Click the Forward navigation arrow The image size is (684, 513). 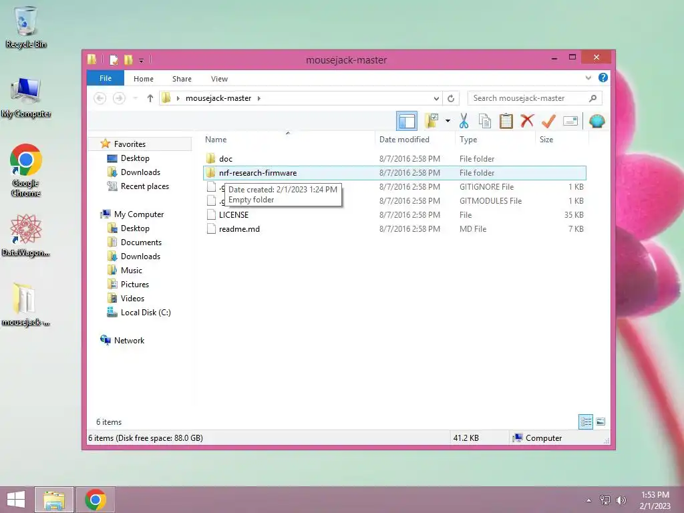tap(119, 98)
